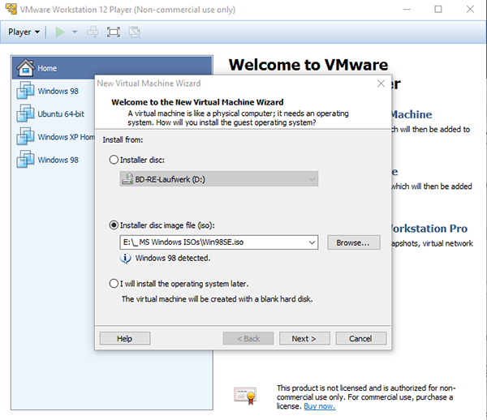This screenshot has height=420, width=487.
Task: Select Installer disc image file (iso) option
Action: click(114, 225)
